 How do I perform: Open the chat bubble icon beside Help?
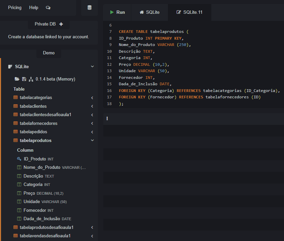[x=48, y=8]
